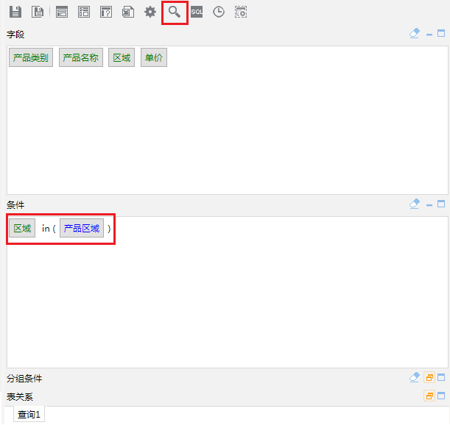Maximize the 分组条件 section panel
This screenshot has height=425, width=450.
(x=441, y=377)
